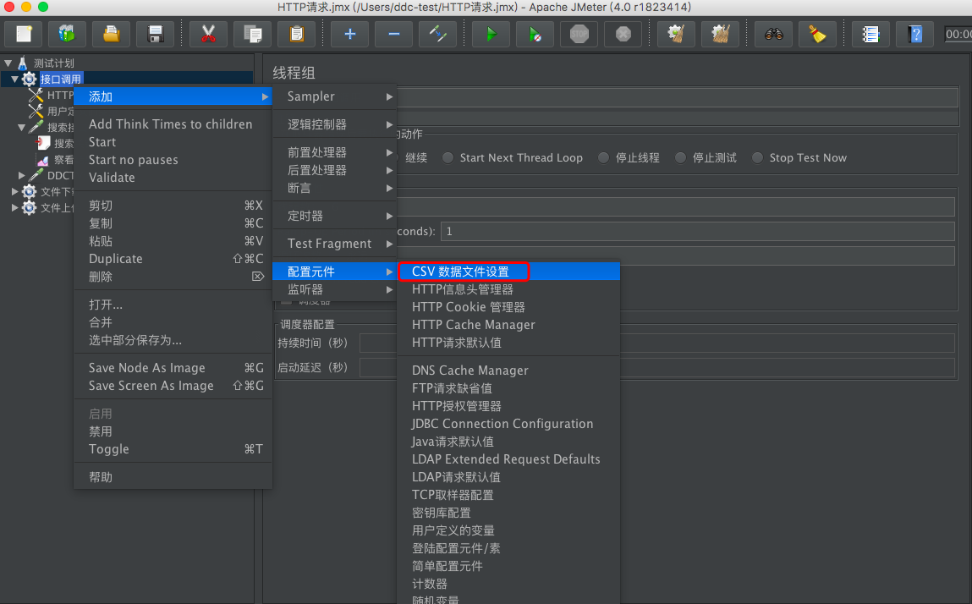The width and height of the screenshot is (972, 604).
Task: Click the Copy toolbar icon
Action: pos(252,34)
